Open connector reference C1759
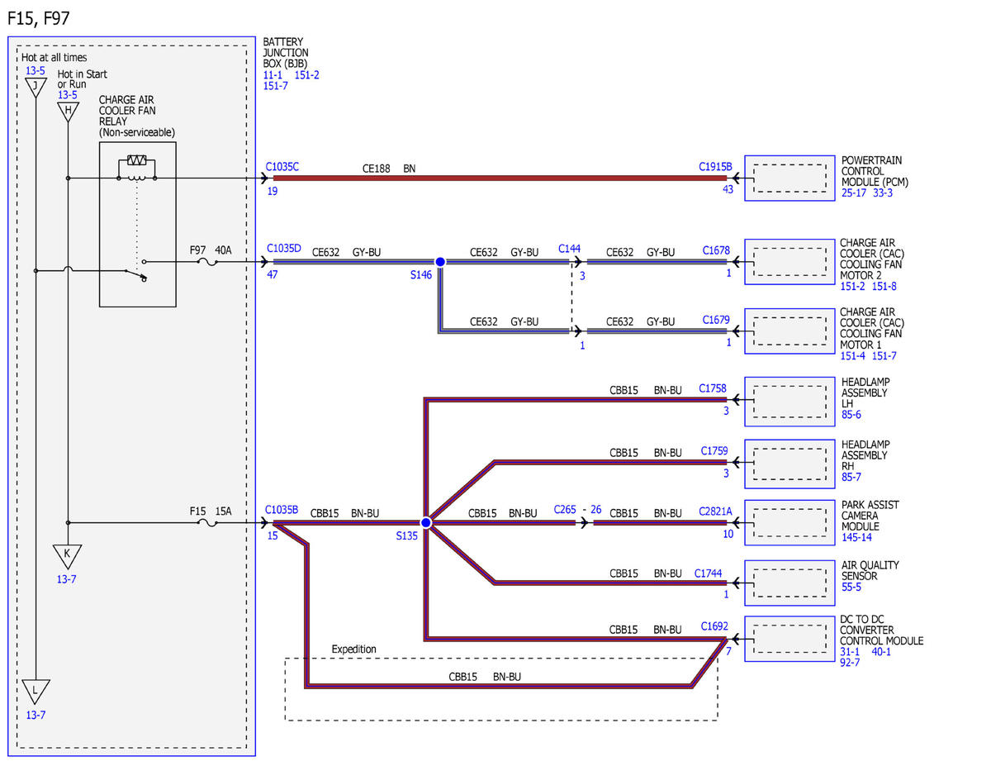Viewport: 991px width, 766px height. point(714,451)
